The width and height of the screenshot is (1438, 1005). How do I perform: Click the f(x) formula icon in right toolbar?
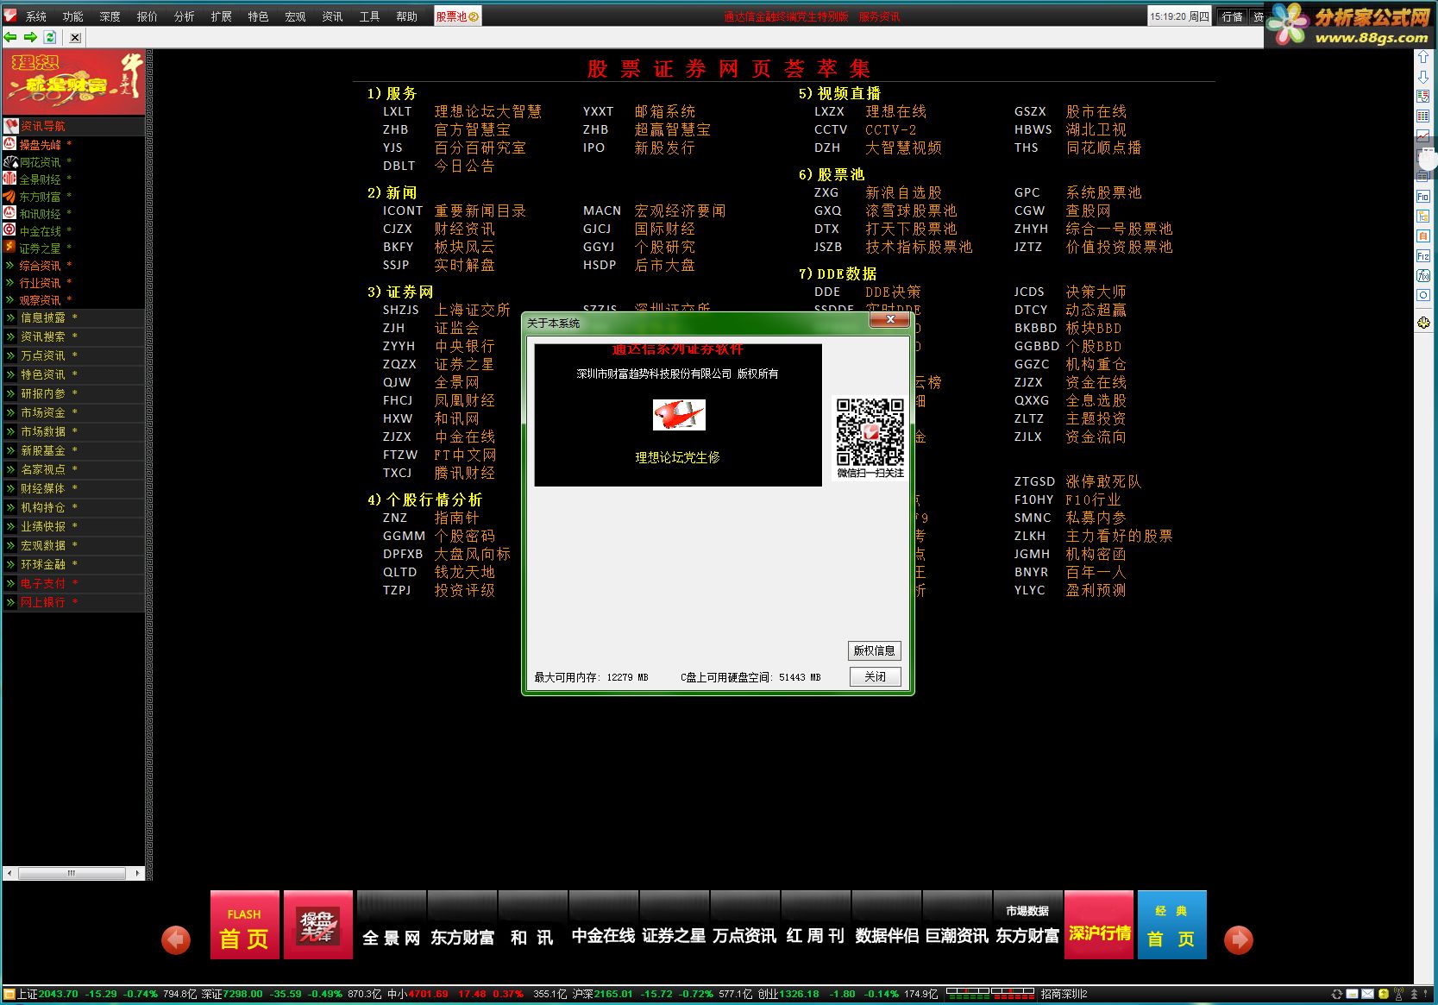1423,276
